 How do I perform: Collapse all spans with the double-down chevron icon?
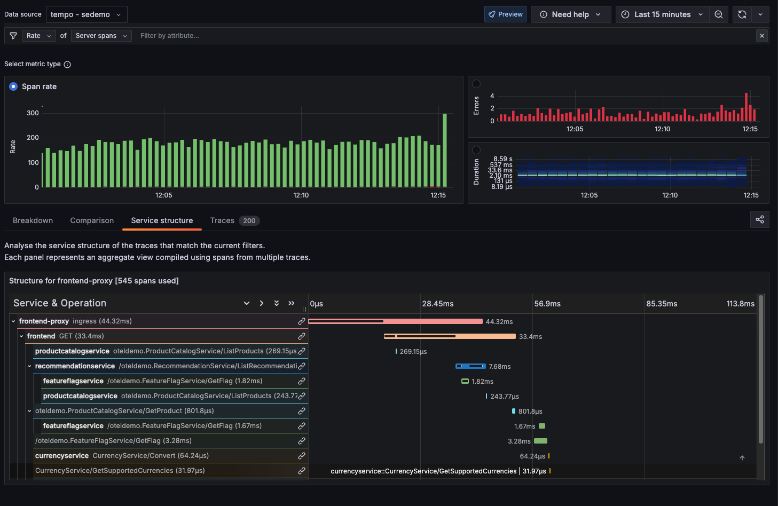(x=276, y=303)
